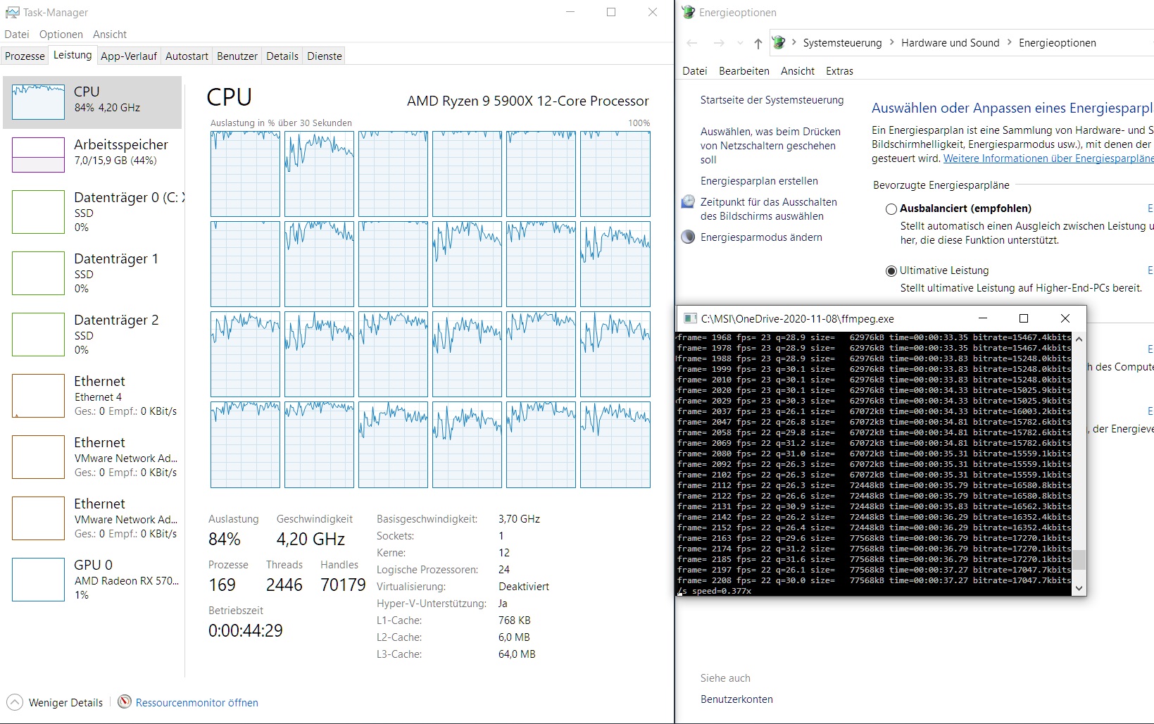Click the moon icon beside Energiesparmodus ändern
The image size is (1154, 724).
coord(688,237)
